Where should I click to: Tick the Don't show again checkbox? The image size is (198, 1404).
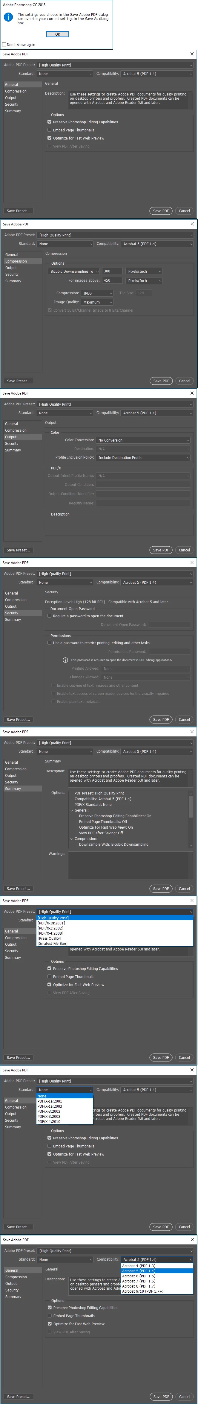pos(4,45)
